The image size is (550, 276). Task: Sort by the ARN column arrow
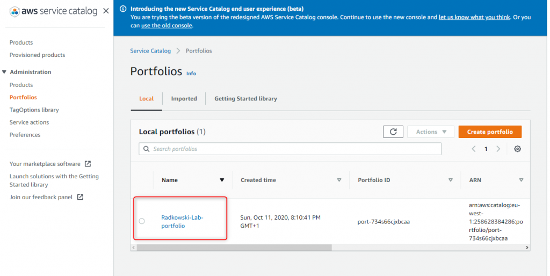click(521, 180)
